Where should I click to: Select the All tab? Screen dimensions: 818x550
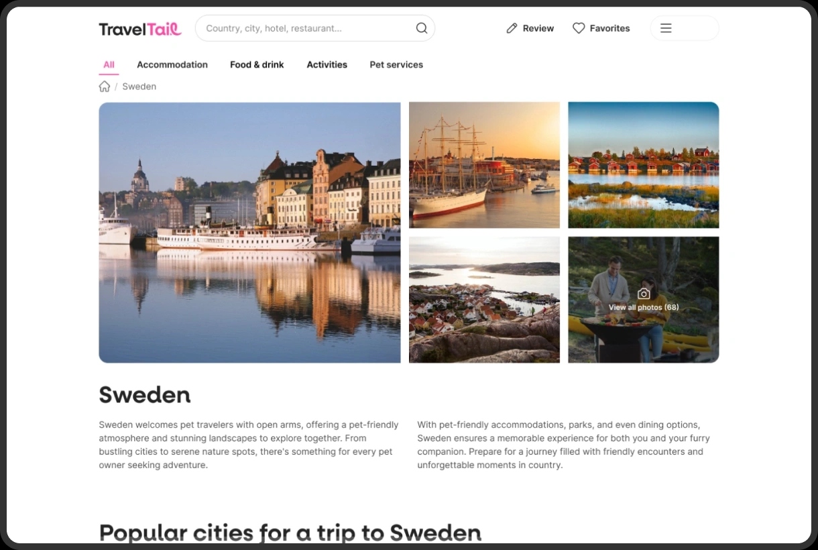pos(109,65)
